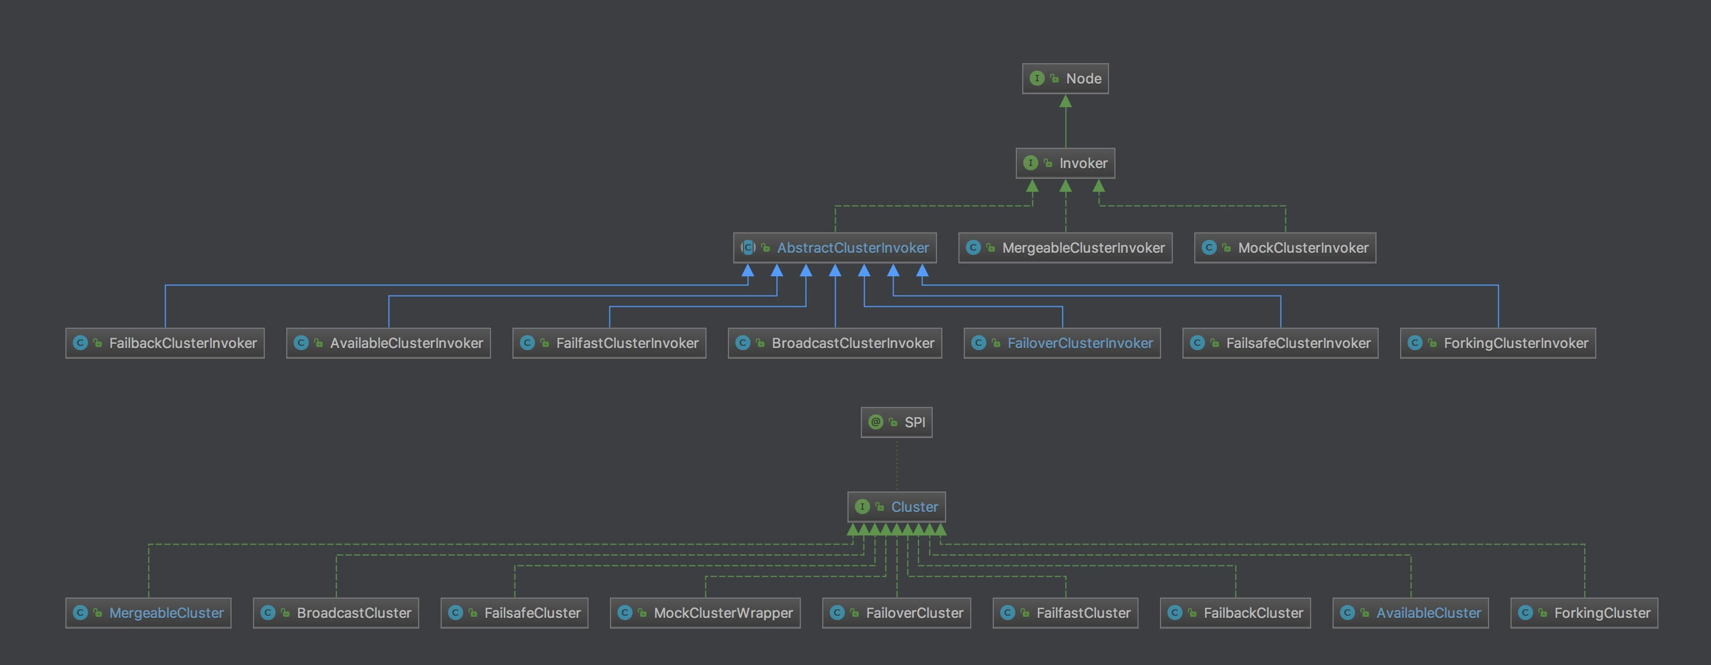The width and height of the screenshot is (1711, 665).
Task: Click the BroadcastClusterInvoker class icon
Action: [x=742, y=343]
